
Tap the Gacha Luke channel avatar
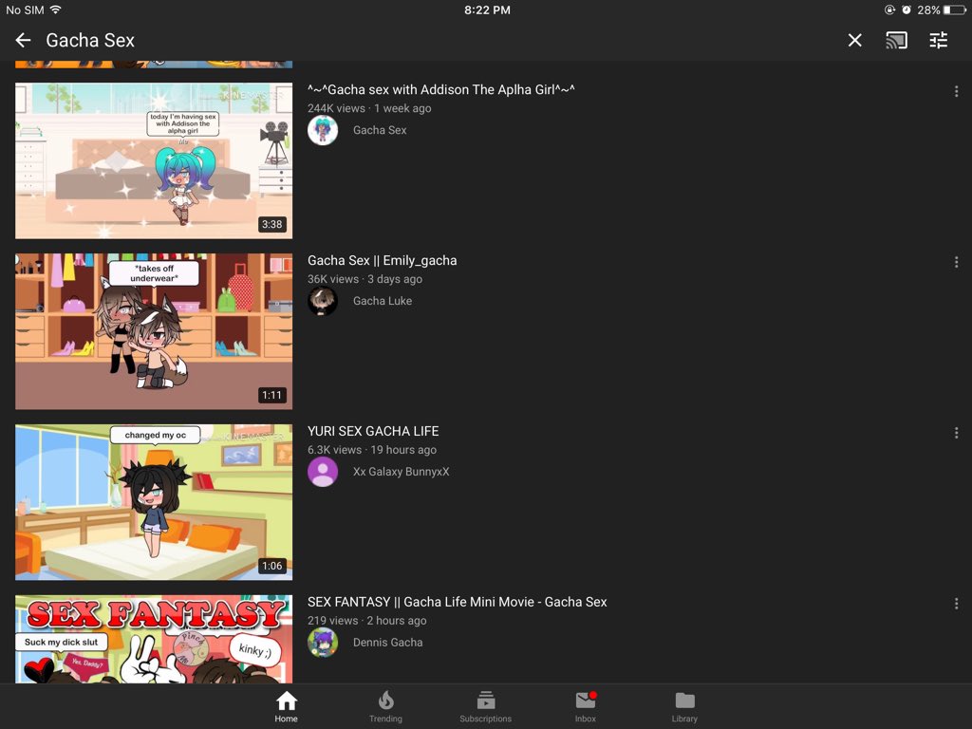[323, 301]
